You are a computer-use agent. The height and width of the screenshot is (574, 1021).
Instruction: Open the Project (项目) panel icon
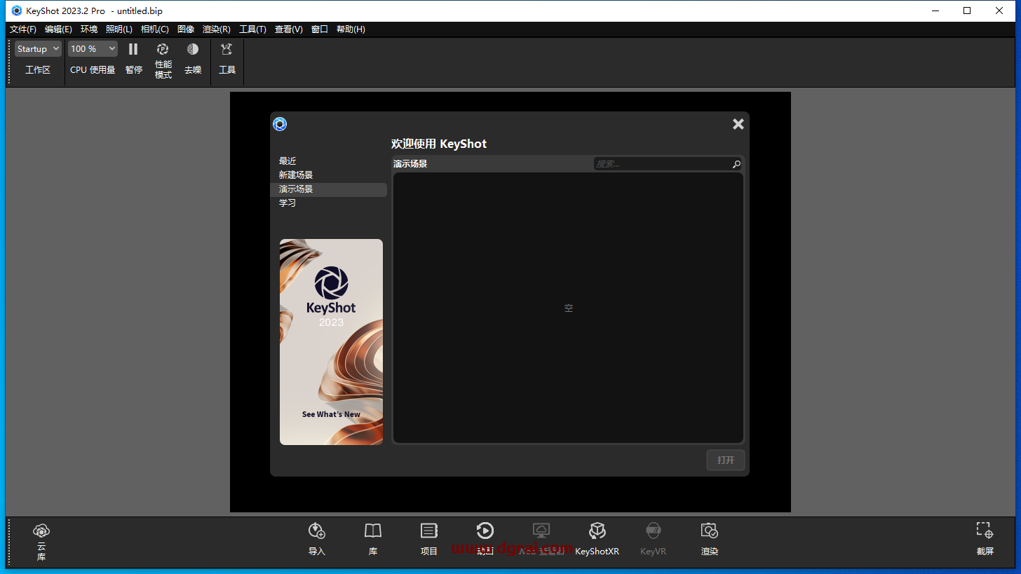point(429,531)
